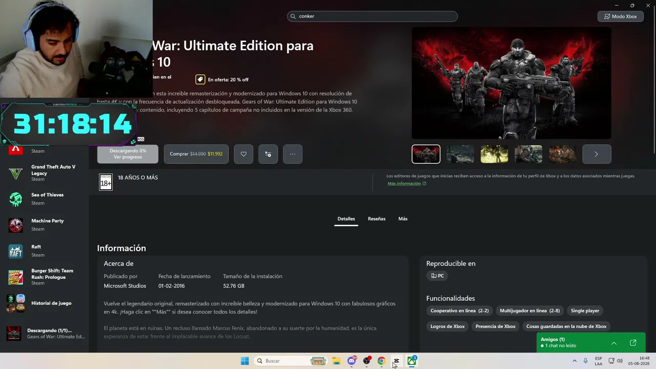656x369 pixels.
Task: Open the Machine Party game icon
Action: [x=16, y=225]
